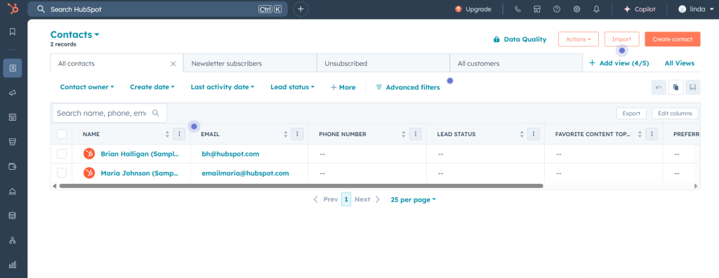
Task: Sort by the LEAD STATUS column arrows
Action: point(522,134)
